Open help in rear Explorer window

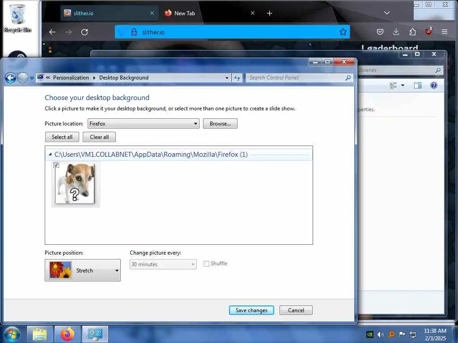434,85
